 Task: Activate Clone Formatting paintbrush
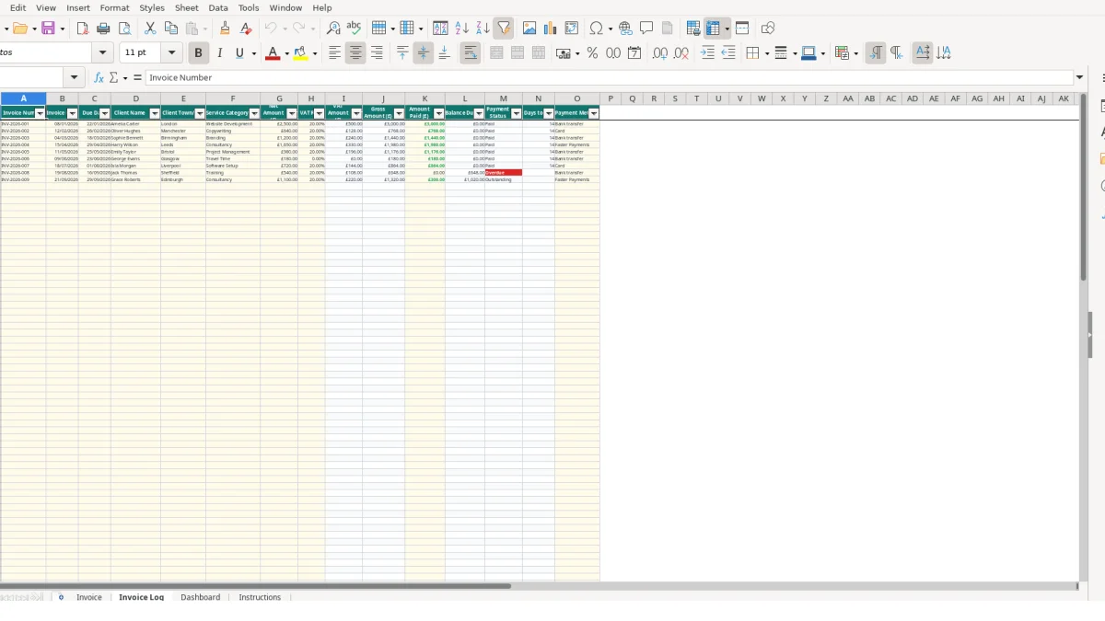(x=226, y=29)
